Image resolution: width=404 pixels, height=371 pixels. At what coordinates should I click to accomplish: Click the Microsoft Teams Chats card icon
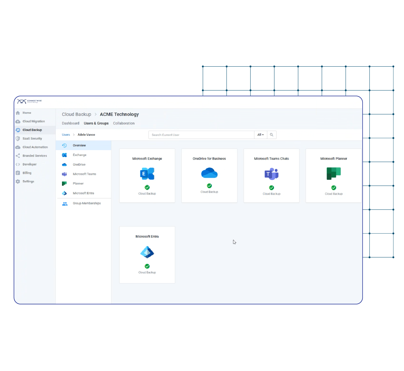271,174
